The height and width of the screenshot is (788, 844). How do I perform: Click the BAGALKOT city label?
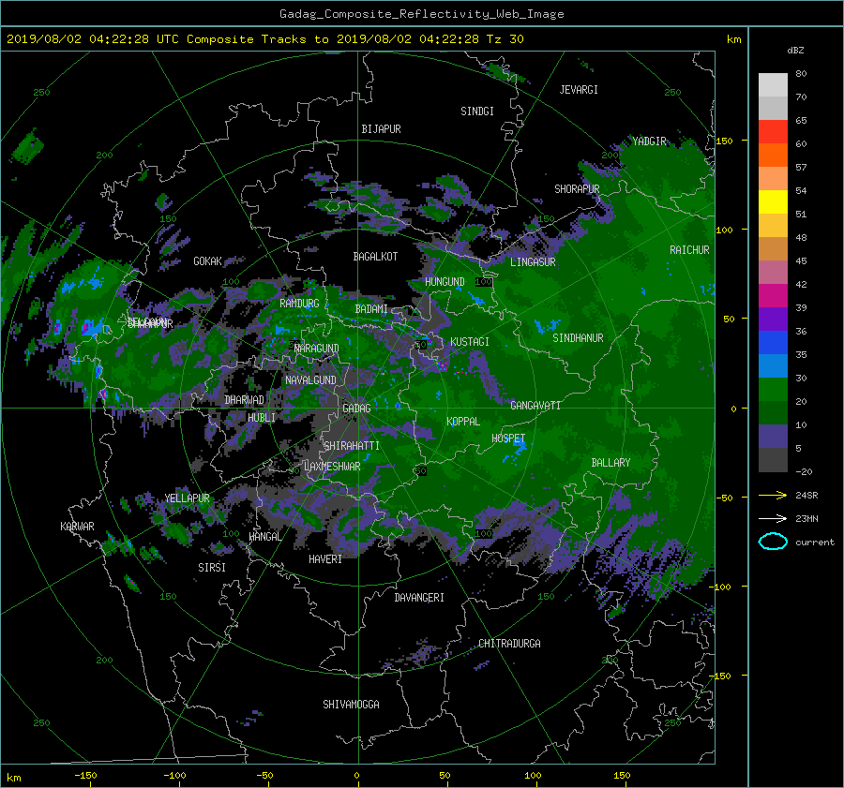(375, 257)
